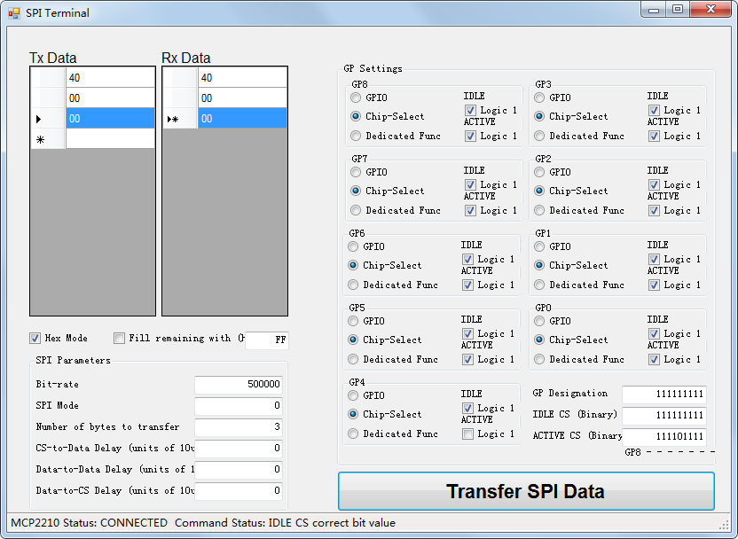Select the Tx Data cell containing 40

coord(110,77)
